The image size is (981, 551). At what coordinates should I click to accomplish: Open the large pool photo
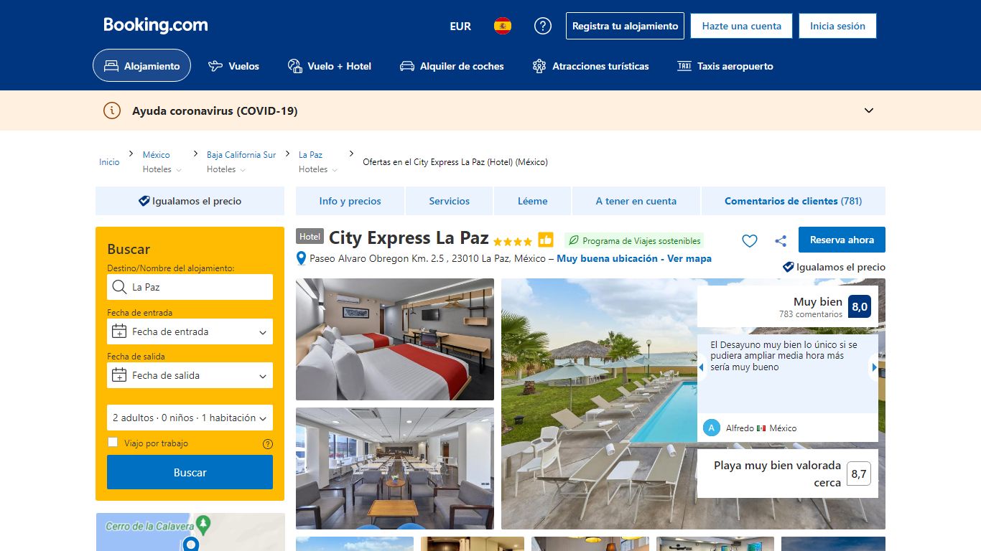tap(598, 404)
